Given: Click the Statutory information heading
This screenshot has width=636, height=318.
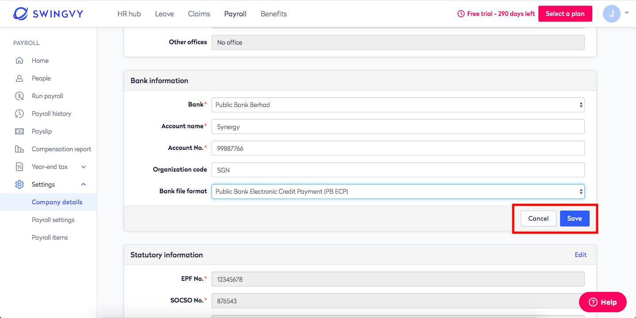Looking at the screenshot, I should coord(167,255).
